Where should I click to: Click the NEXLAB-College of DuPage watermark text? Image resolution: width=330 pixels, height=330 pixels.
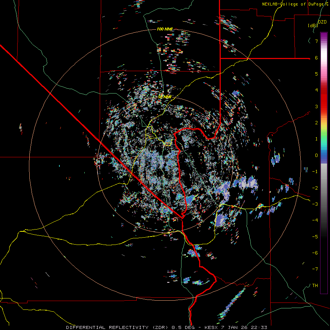tap(296, 4)
